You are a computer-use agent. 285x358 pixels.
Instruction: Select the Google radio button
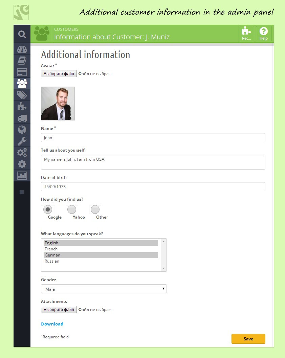pyautogui.click(x=48, y=209)
